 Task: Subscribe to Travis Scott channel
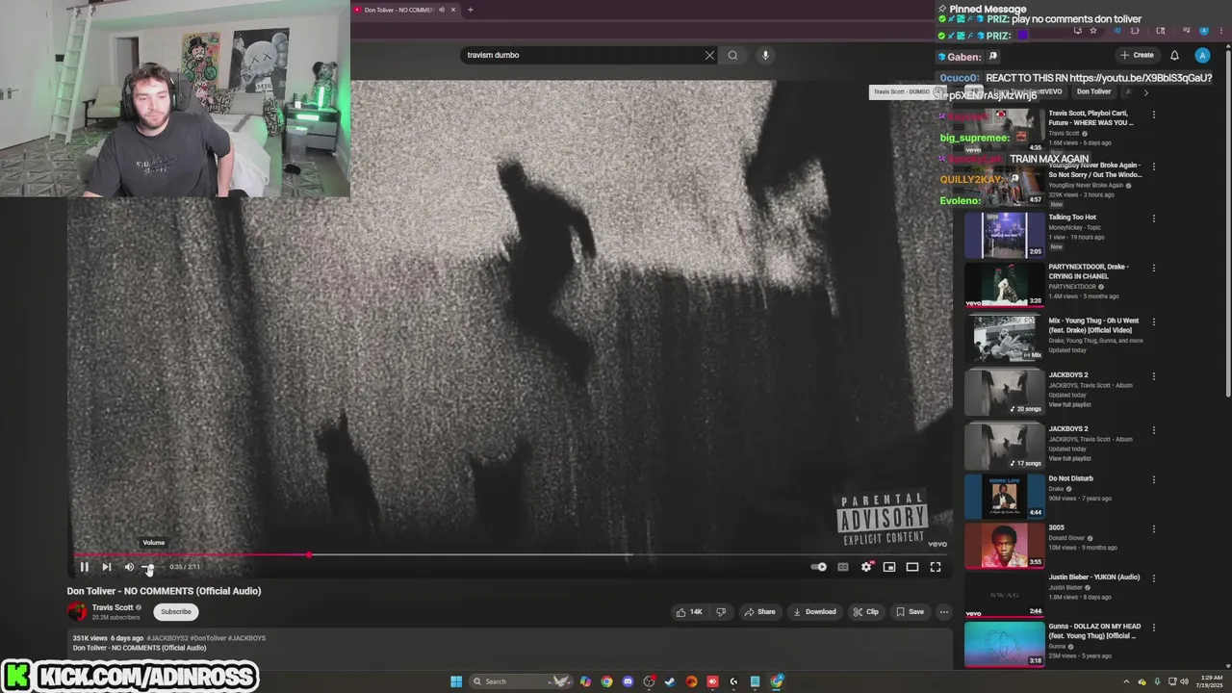176,611
